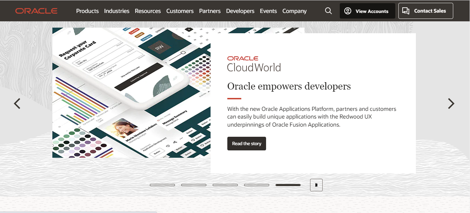Click the Oracle empowers developers heading
Screen dimensions: 470x213
289,86
